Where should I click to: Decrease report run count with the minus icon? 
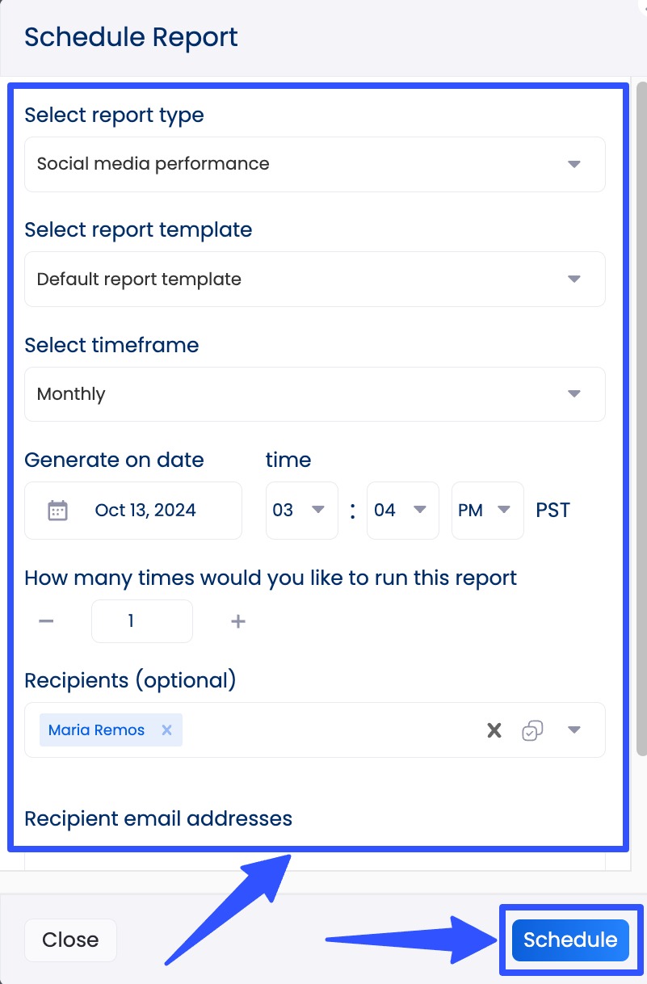46,620
